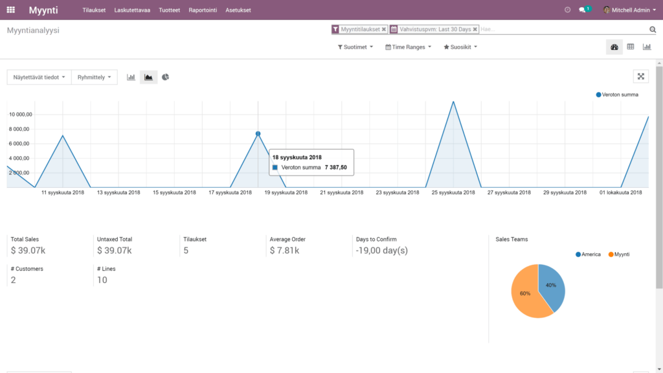Switch to the bar chart view icon

[132, 76]
